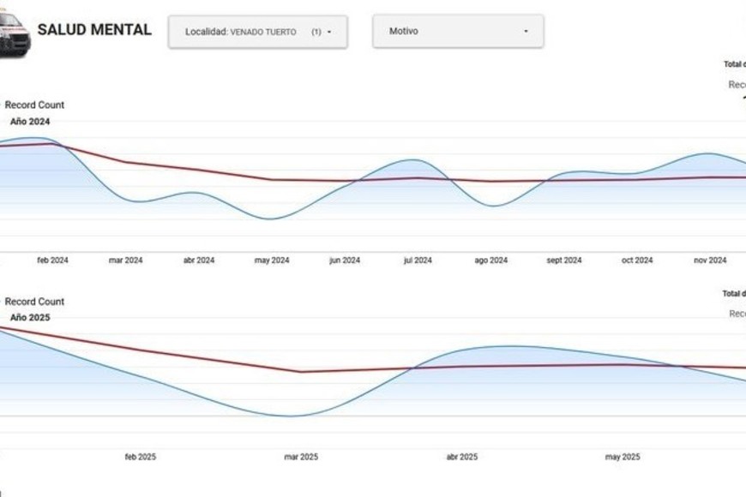
Task: Open the Localidad filter dropdown
Action: [257, 32]
